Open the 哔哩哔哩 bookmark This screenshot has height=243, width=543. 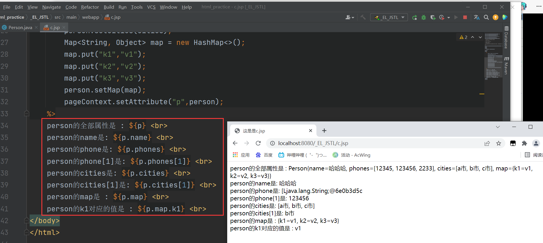tap(302, 155)
